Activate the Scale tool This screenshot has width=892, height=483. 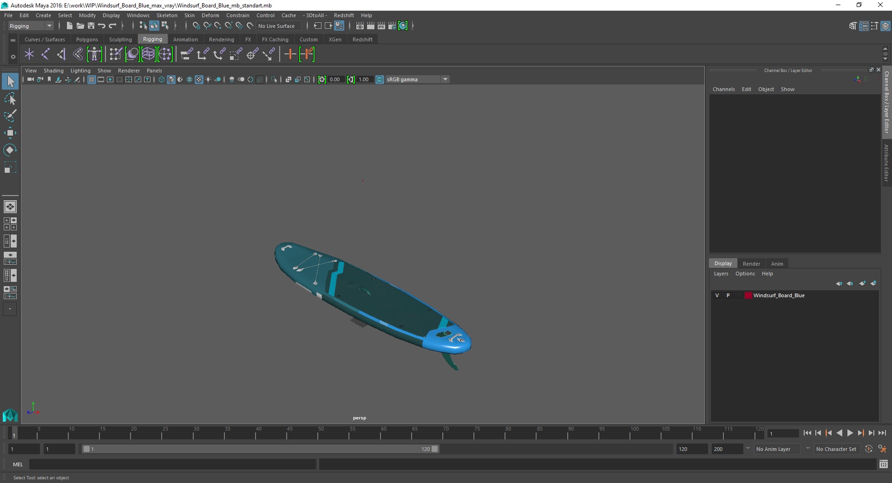click(10, 167)
